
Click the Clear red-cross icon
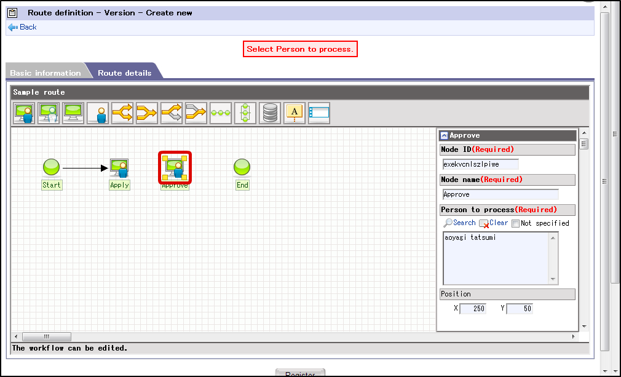483,224
